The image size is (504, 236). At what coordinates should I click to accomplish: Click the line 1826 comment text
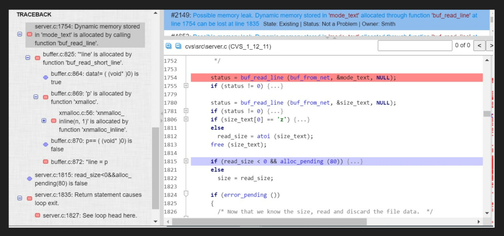coord(325,211)
